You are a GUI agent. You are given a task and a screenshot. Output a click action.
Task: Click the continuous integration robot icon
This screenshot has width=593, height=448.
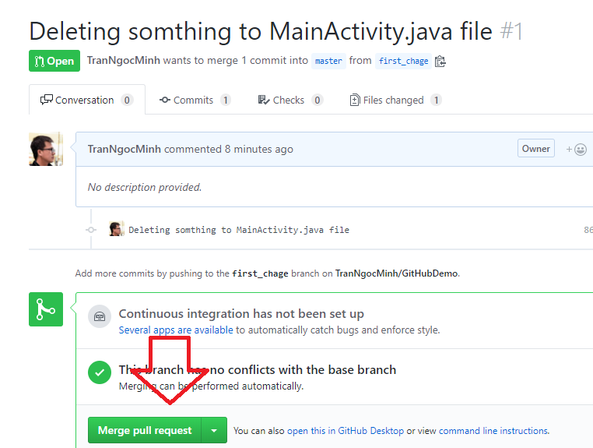click(100, 316)
